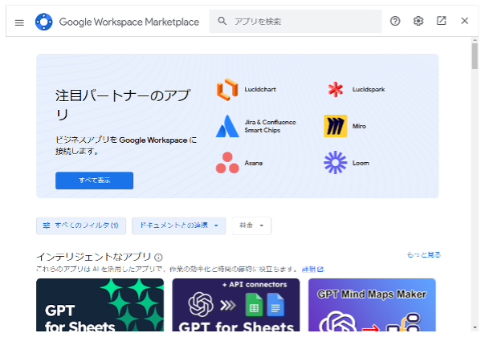Open Marketplace in new window icon

tap(442, 21)
